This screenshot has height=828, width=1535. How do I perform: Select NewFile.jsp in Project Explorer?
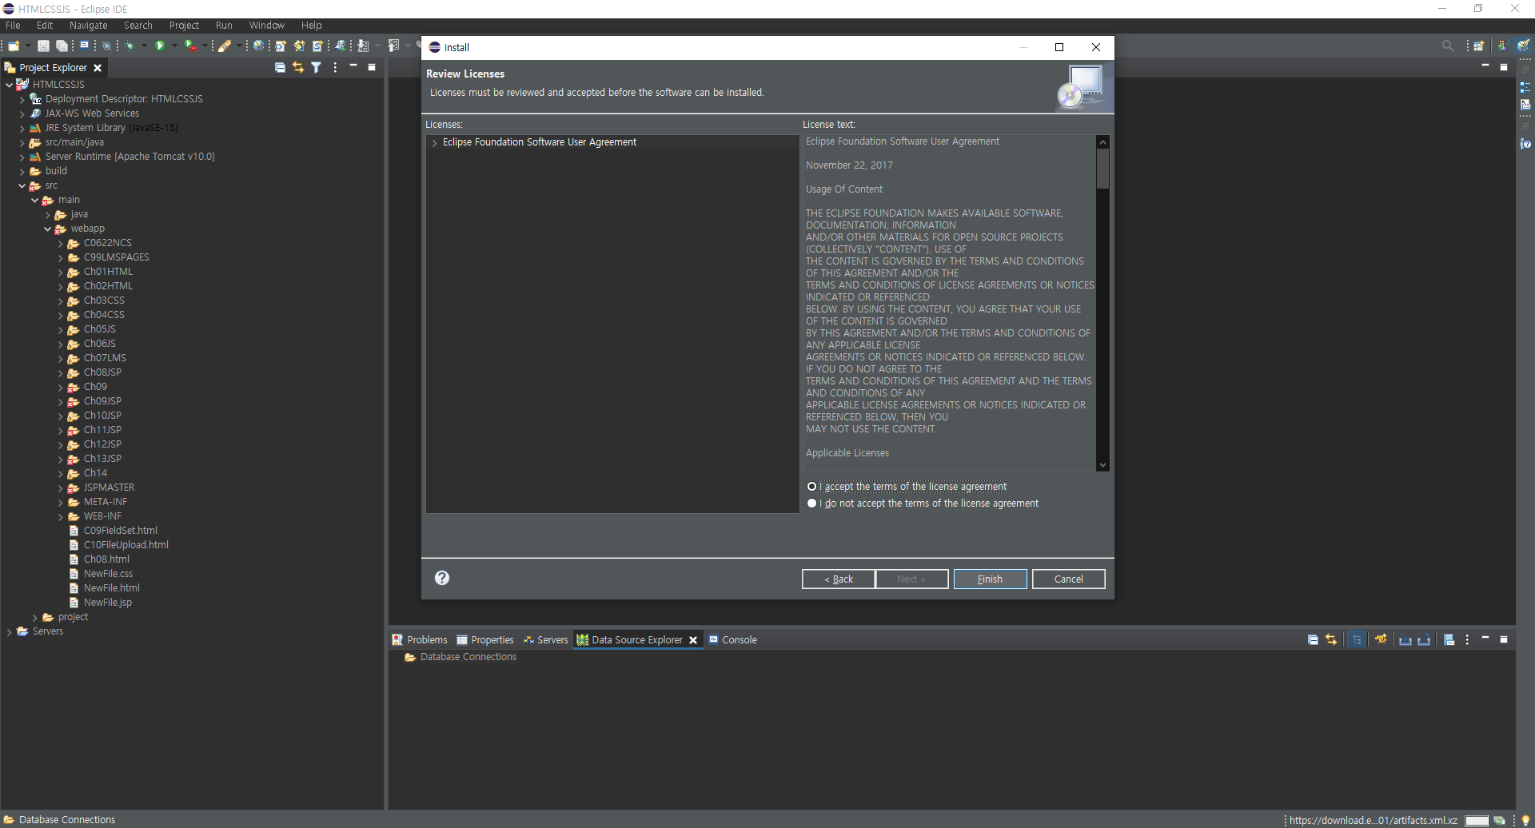point(108,603)
